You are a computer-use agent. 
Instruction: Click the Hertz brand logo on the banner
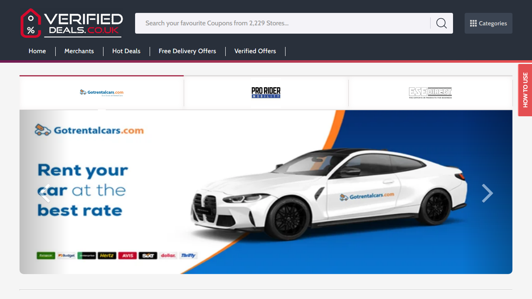click(x=107, y=255)
